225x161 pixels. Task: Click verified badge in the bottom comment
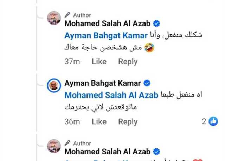click(156, 152)
